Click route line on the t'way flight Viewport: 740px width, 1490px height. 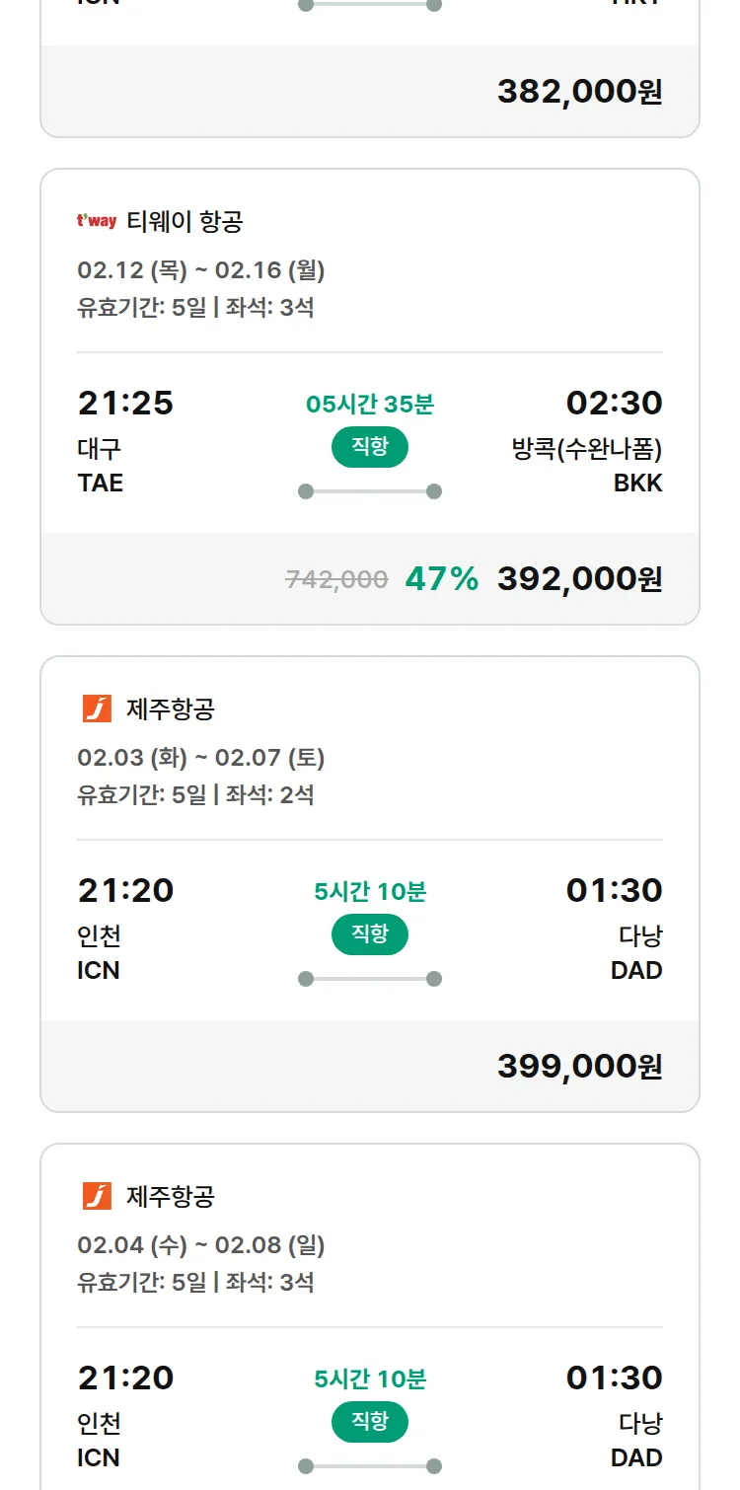pyautogui.click(x=370, y=491)
